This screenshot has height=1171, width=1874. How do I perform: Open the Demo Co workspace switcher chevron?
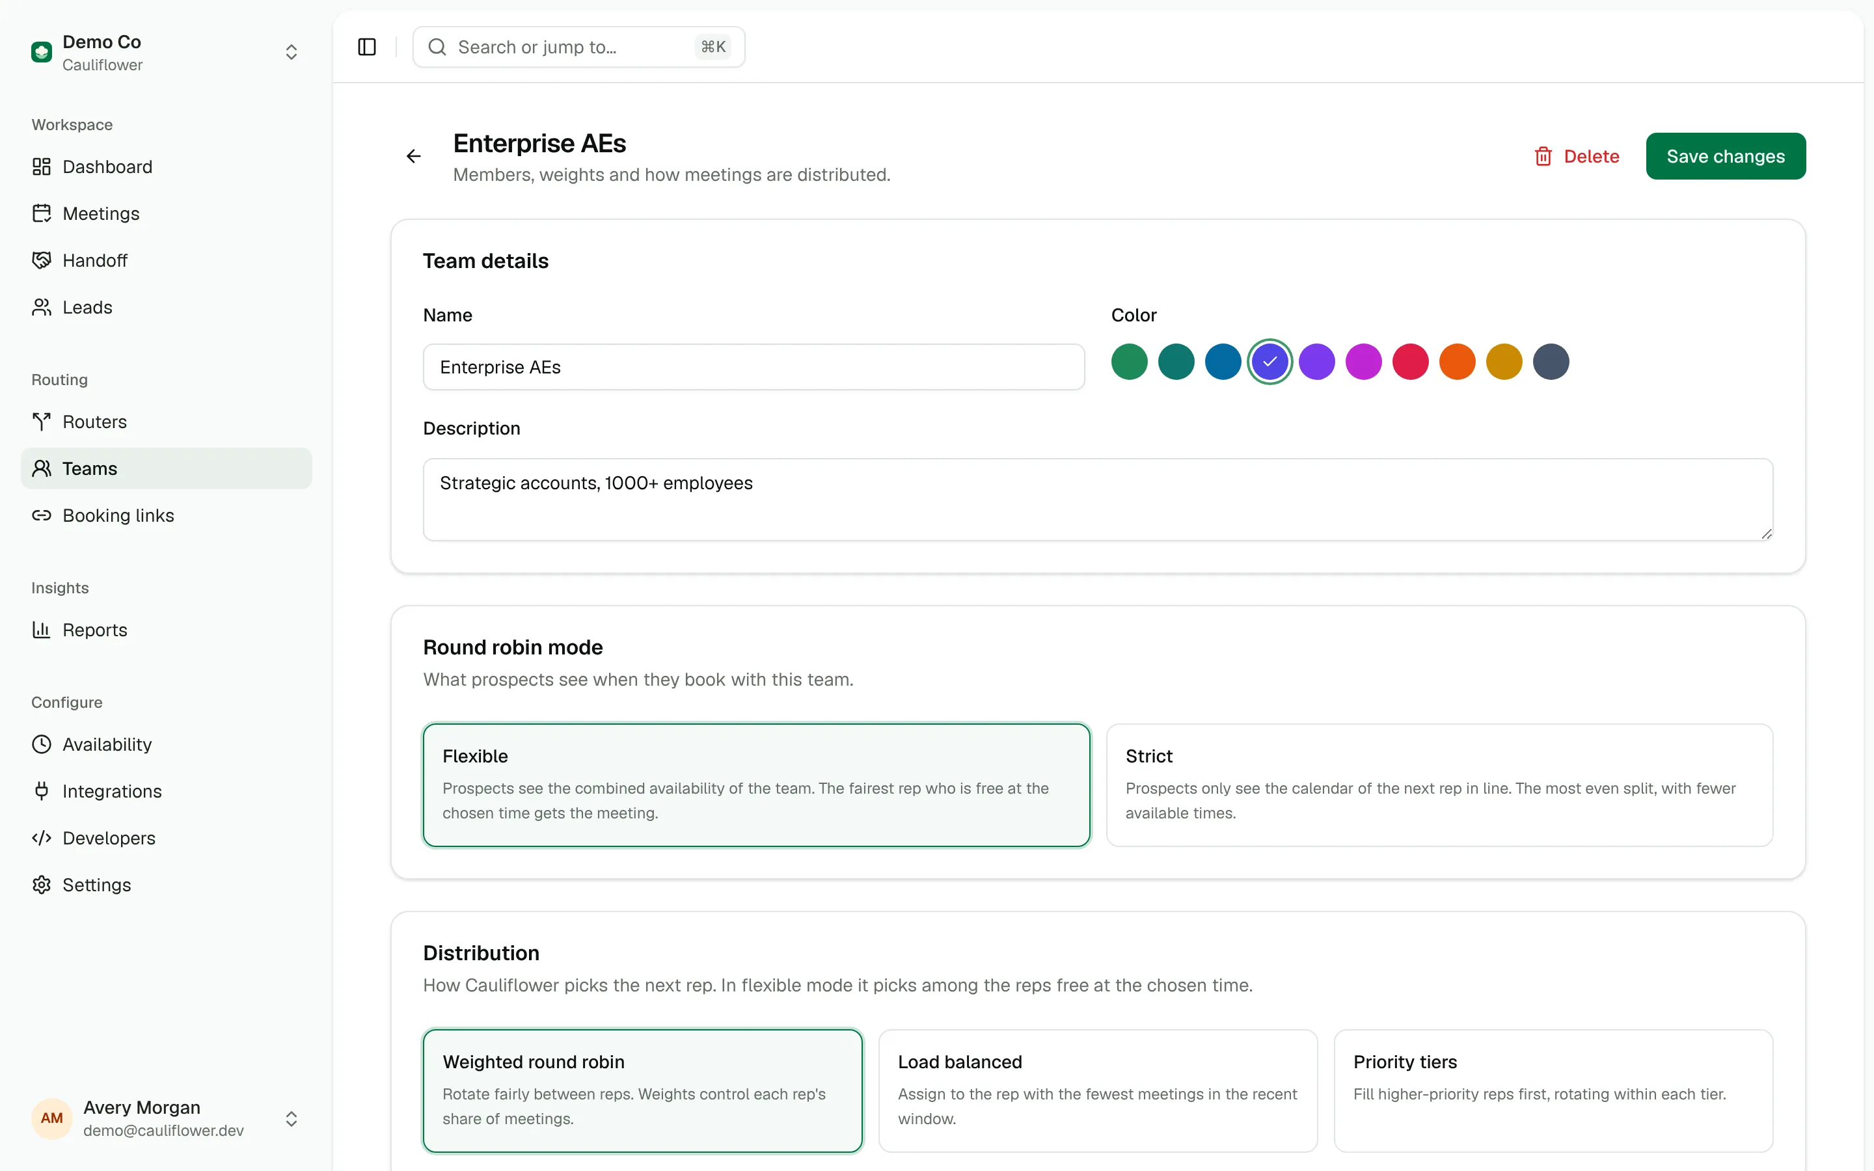point(291,52)
